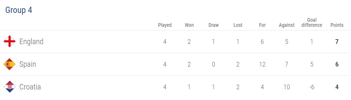Open the England team link
This screenshot has height=100, width=351.
(31, 41)
